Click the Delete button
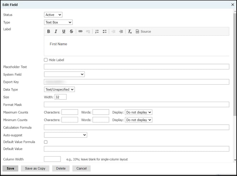The width and height of the screenshot is (237, 176). [61, 168]
